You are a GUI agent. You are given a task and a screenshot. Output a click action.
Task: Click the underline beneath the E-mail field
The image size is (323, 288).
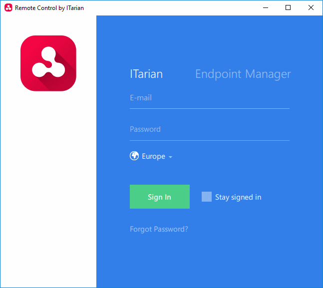point(209,108)
